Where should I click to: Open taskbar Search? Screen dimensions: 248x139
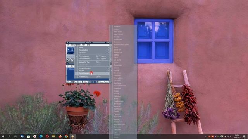click(x=9, y=136)
